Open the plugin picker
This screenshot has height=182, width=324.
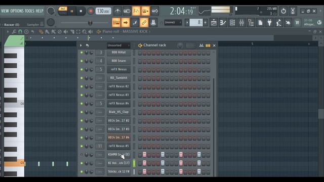269,22
